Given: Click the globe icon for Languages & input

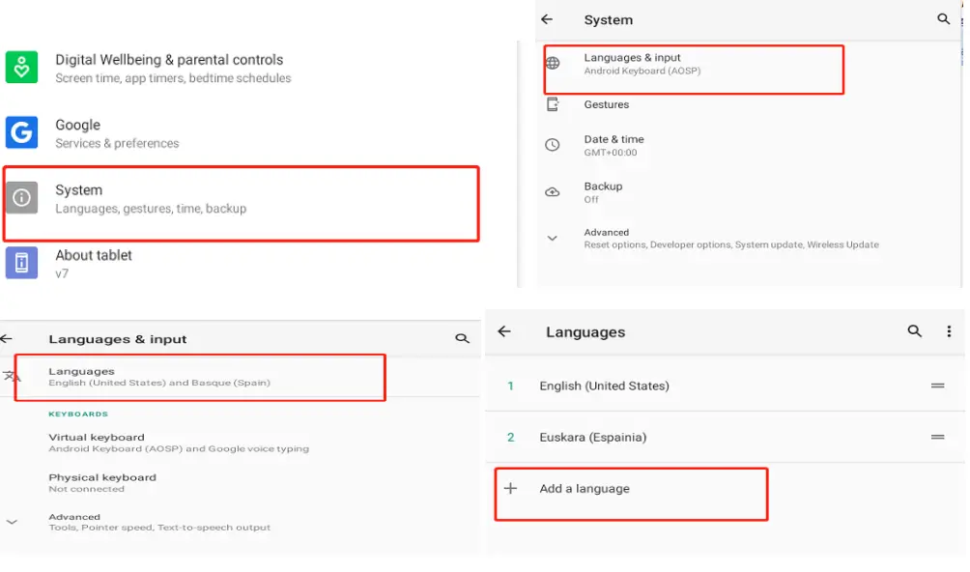Looking at the screenshot, I should [x=553, y=64].
